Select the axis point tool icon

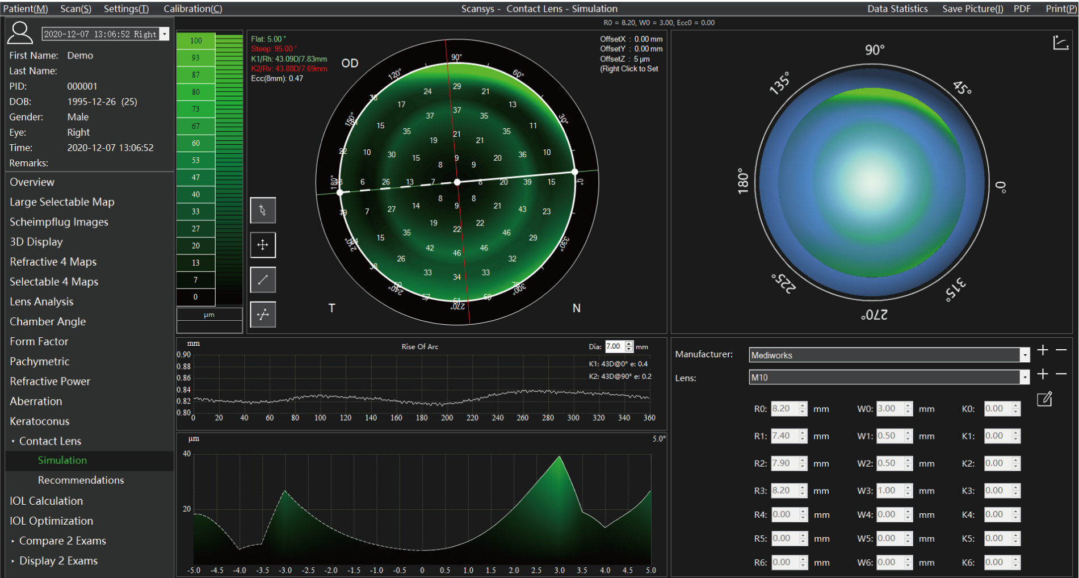(x=263, y=315)
